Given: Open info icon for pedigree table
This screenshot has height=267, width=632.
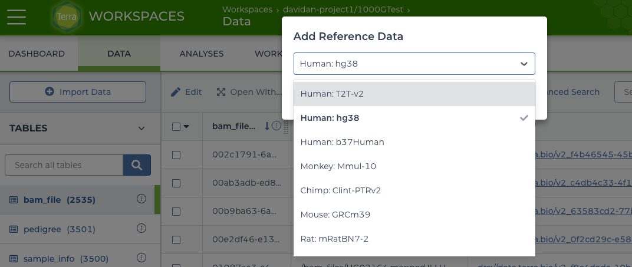Looking at the screenshot, I should [141, 228].
